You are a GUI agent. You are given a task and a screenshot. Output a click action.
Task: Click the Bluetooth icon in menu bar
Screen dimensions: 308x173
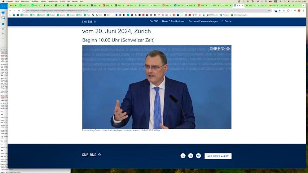coord(262,1)
